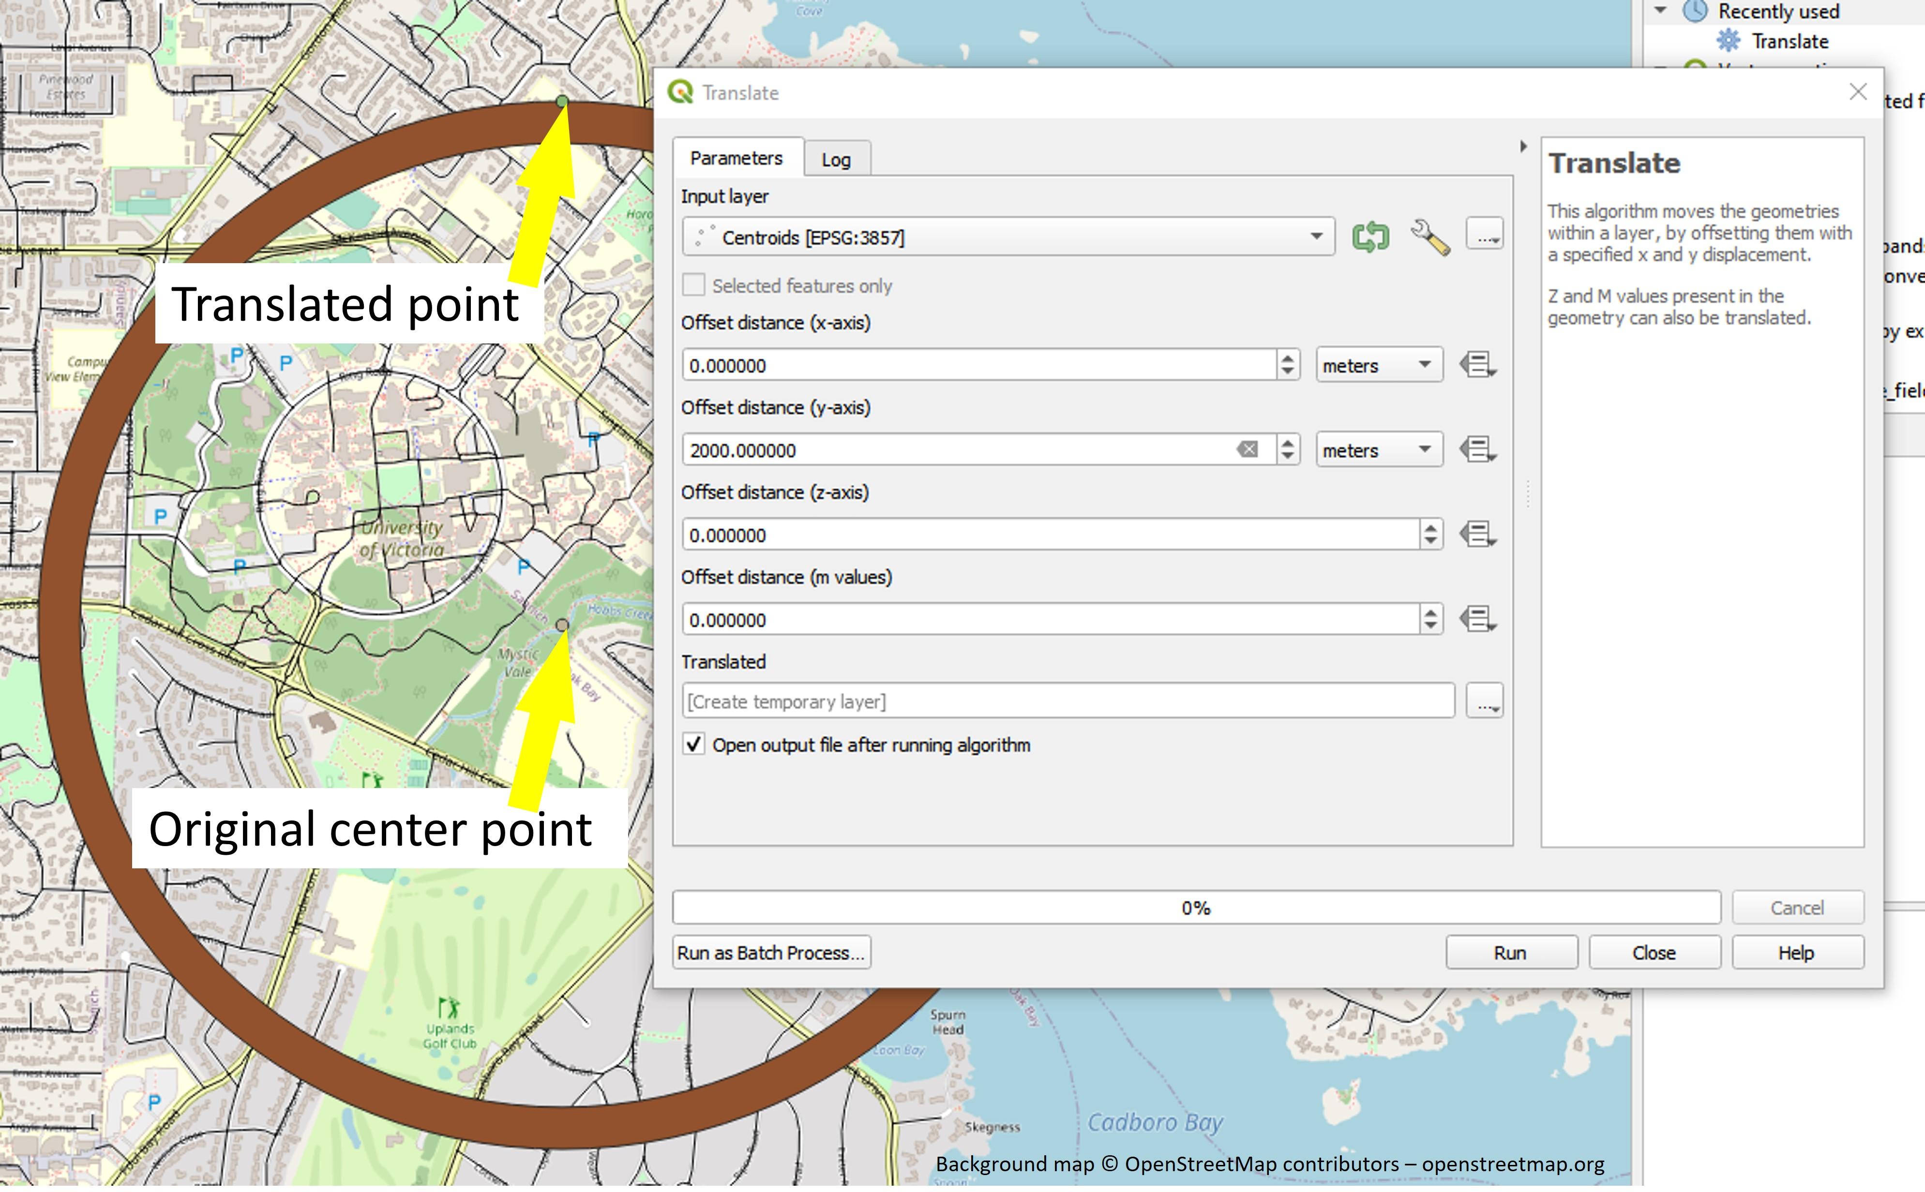Open y-axis meters unit dropdown

click(x=1379, y=450)
